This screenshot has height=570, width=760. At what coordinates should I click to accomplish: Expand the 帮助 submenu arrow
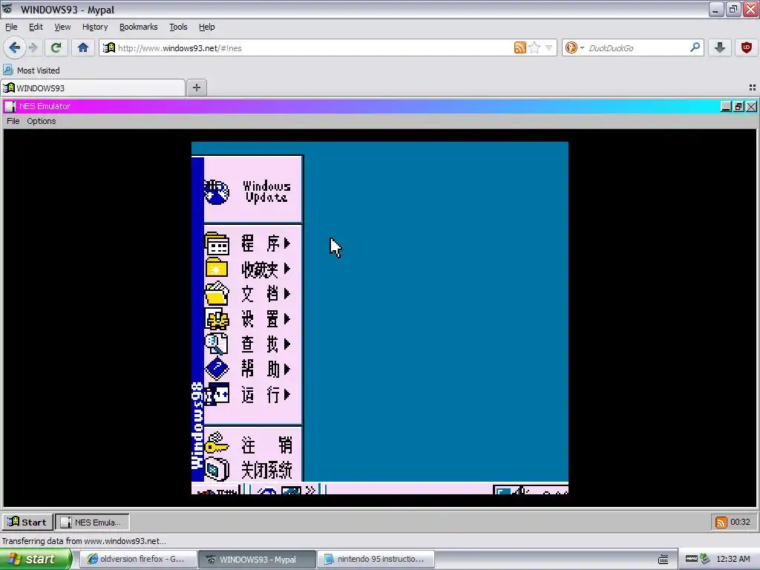pos(287,370)
